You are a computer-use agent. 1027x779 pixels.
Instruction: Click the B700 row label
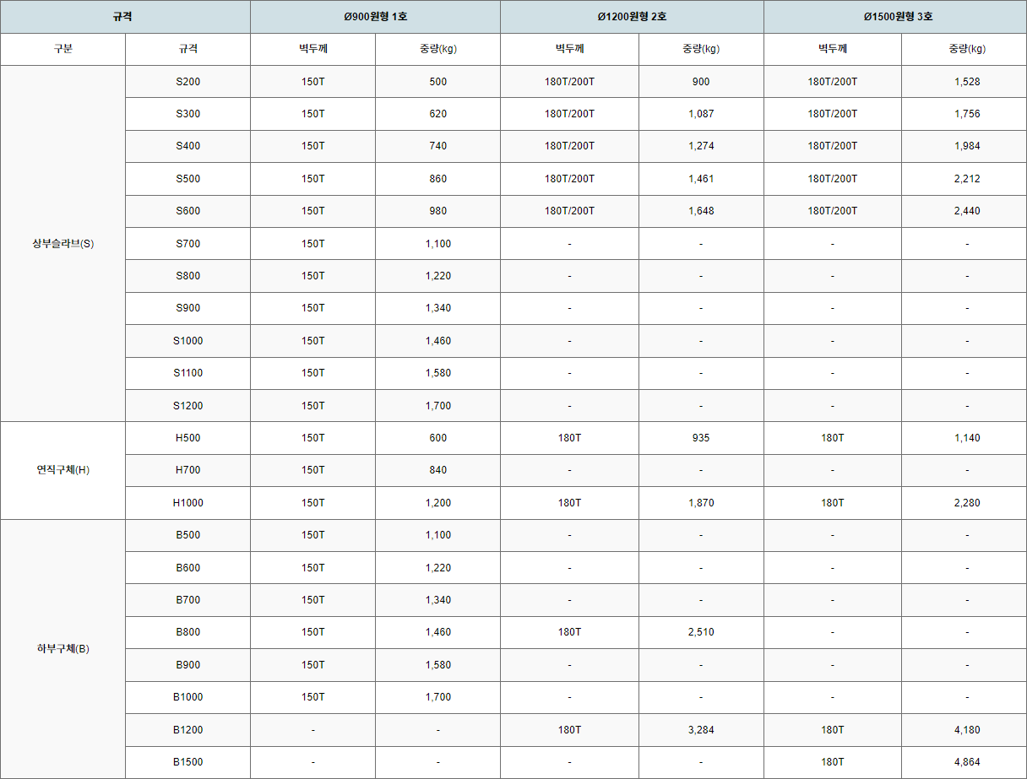click(187, 600)
